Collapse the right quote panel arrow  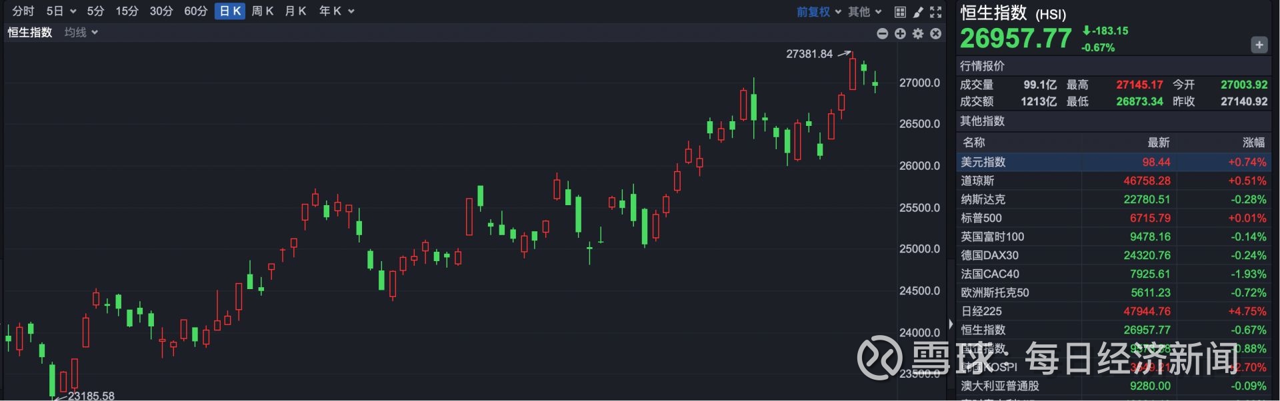click(x=951, y=324)
